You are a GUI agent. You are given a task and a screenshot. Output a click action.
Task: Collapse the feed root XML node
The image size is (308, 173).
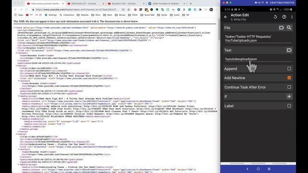(14, 28)
